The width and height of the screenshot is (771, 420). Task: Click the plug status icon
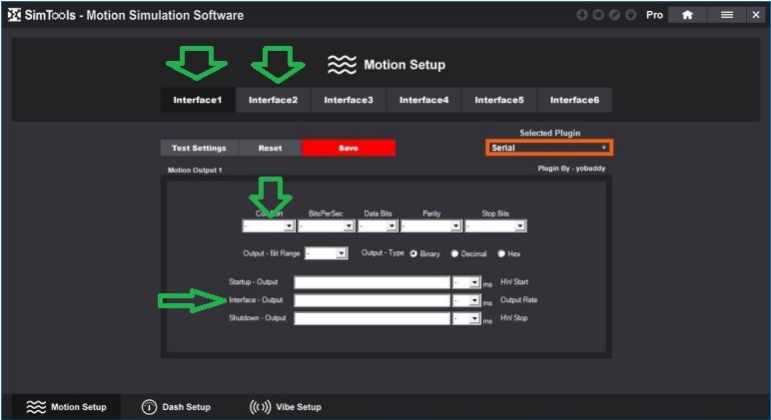pyautogui.click(x=631, y=15)
